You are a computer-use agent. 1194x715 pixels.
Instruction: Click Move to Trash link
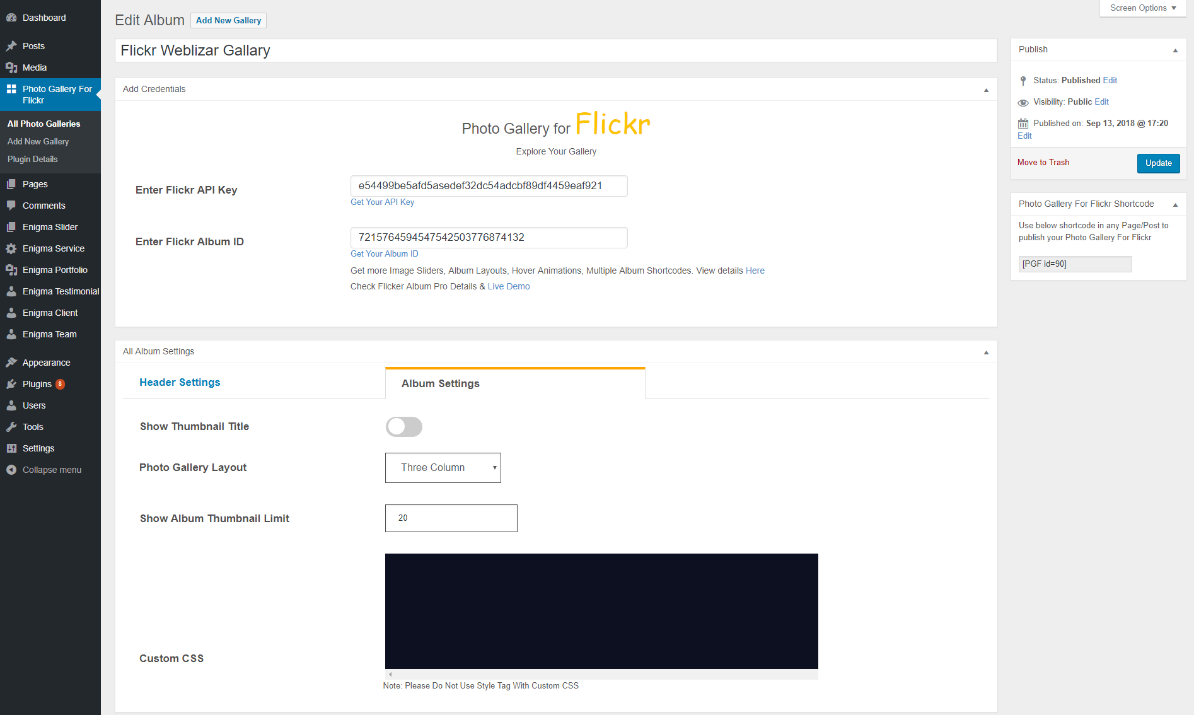pos(1043,162)
